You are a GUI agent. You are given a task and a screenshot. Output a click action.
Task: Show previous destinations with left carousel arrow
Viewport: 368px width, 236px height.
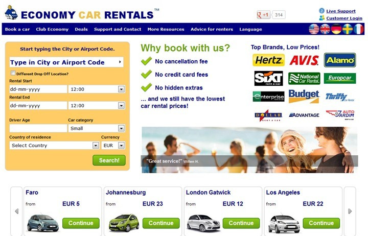(x=16, y=211)
